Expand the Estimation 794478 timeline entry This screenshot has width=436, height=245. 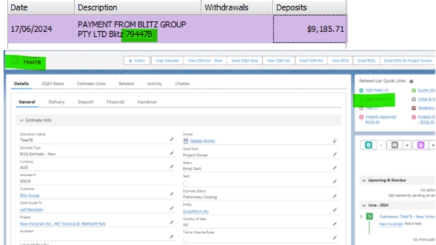point(362,216)
